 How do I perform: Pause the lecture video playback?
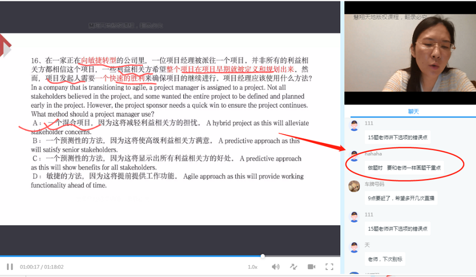click(x=10, y=266)
